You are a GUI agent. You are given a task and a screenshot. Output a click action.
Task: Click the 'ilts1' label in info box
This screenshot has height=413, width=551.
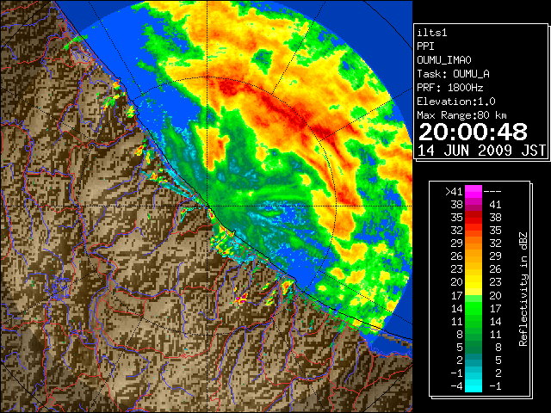[432, 33]
